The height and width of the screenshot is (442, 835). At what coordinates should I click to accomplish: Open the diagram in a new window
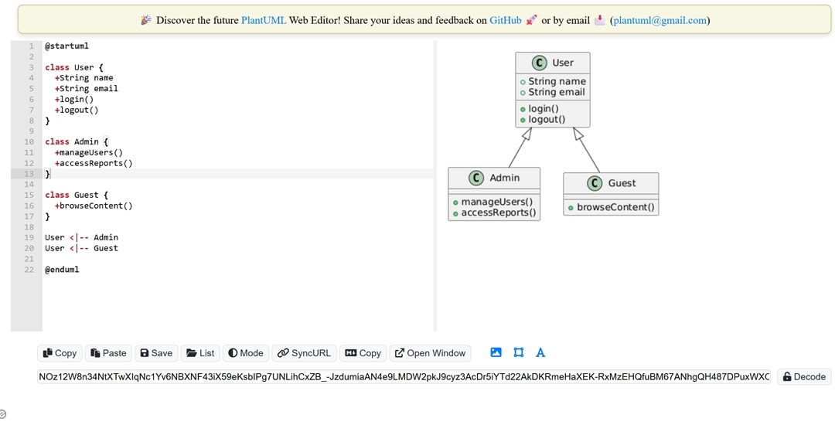431,353
